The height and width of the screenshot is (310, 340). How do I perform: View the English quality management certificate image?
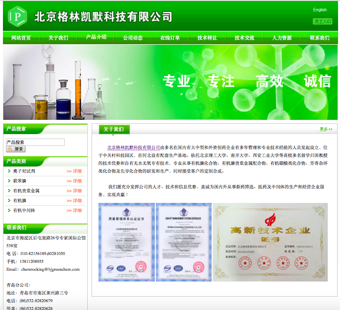(184, 242)
